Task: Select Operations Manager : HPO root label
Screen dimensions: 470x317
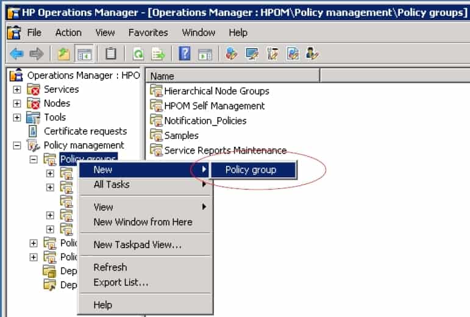Action: pos(84,75)
